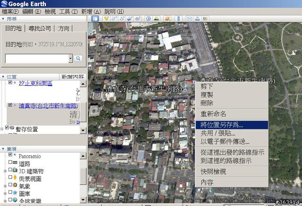Image resolution: width=302 pixels, height=206 pixels.
Task: Expand the 氣象 tree node
Action: point(5,186)
